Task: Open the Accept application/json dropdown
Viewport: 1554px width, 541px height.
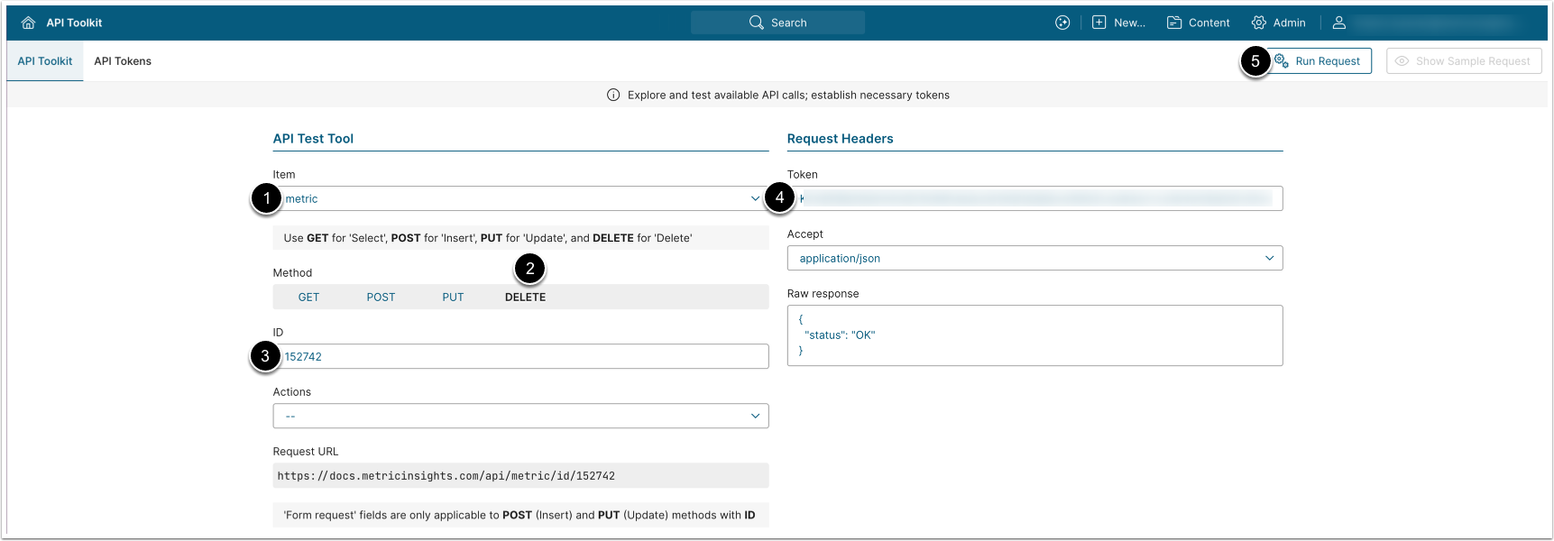Action: coord(1034,259)
